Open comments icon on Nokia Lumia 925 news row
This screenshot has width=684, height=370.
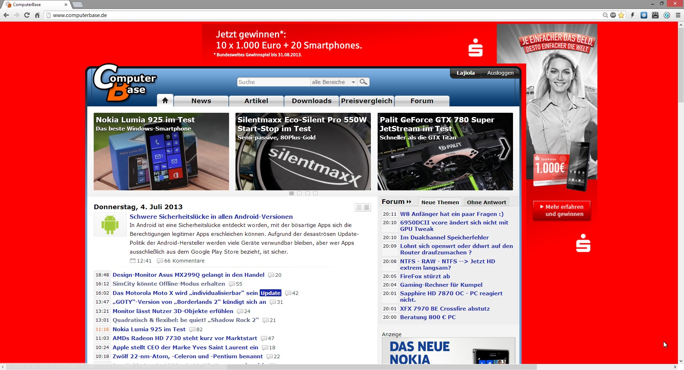tap(192, 329)
